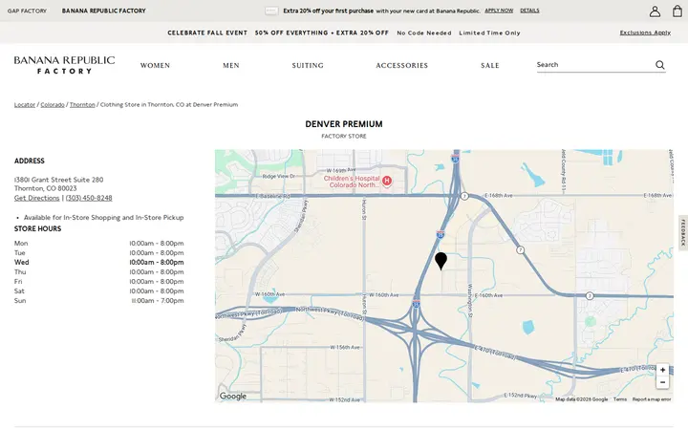The image size is (688, 430).
Task: Open the Women menu
Action: pyautogui.click(x=155, y=65)
